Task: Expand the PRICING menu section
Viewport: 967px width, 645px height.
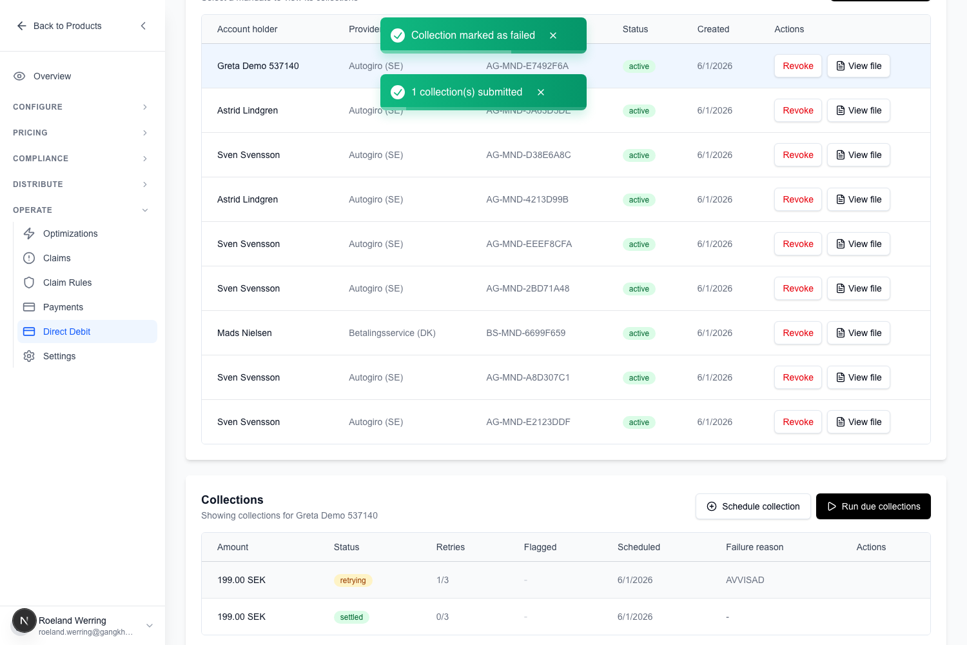Action: [x=81, y=133]
